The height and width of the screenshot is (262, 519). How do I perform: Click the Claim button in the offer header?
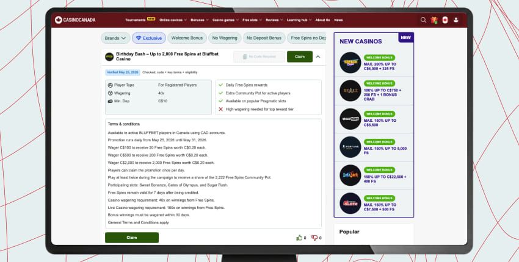(300, 57)
